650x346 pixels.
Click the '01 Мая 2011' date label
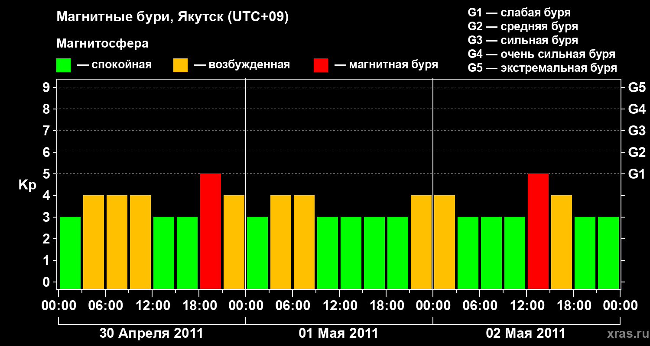click(x=338, y=333)
